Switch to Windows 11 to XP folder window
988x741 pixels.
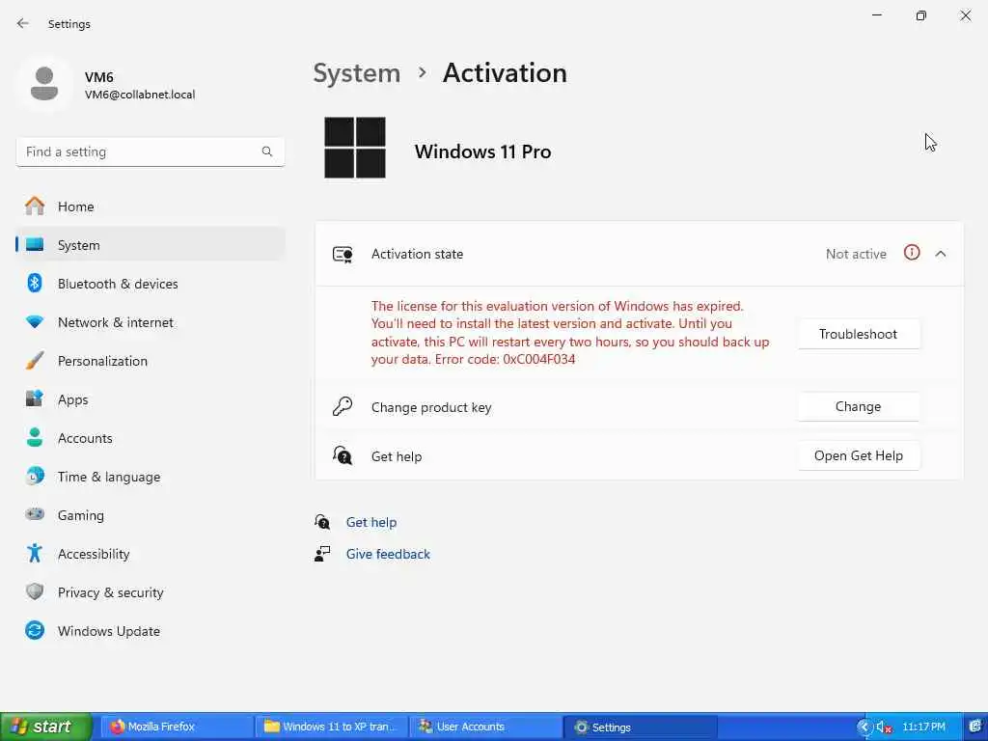331,727
